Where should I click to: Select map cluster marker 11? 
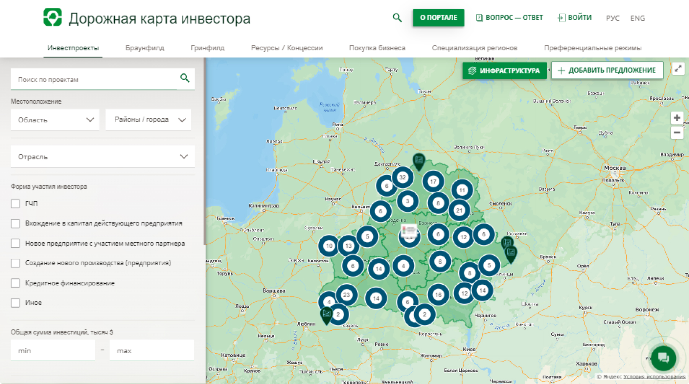tap(462, 190)
